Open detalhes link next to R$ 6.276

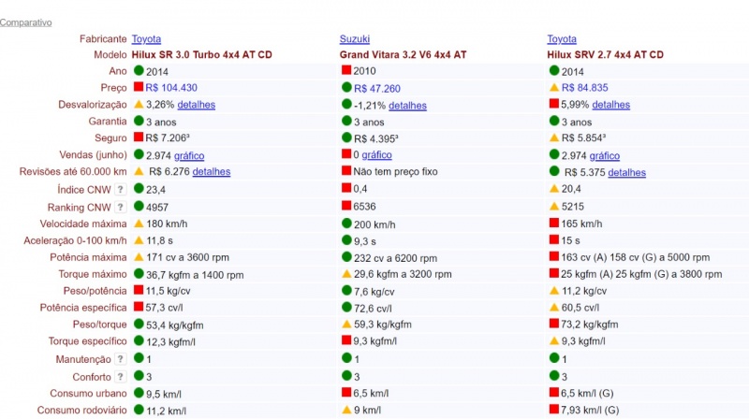[x=212, y=171]
